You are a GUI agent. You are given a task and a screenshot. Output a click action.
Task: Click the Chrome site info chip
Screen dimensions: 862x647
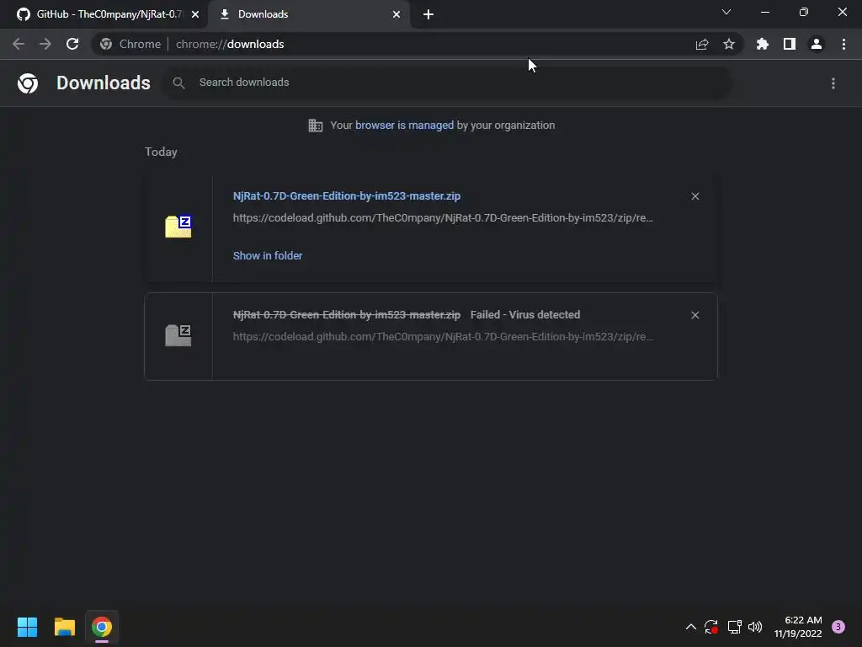click(130, 44)
